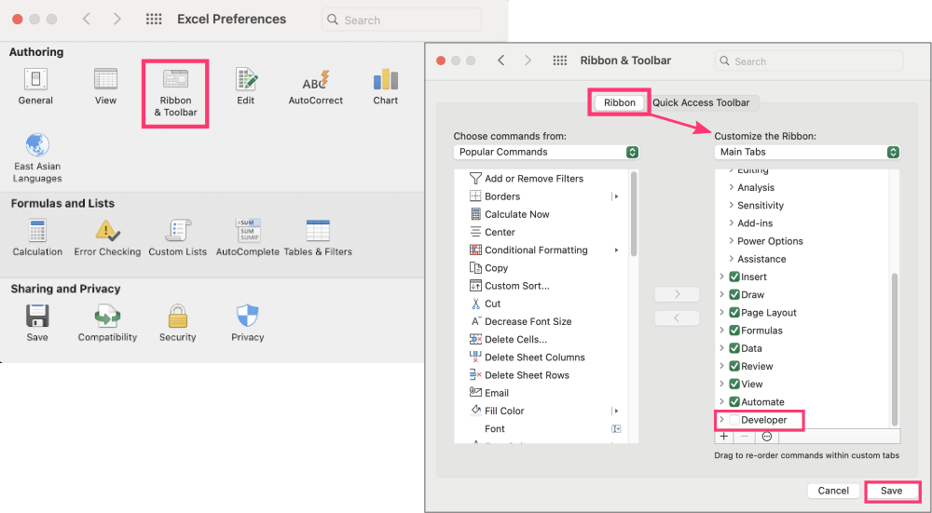932x513 pixels.
Task: Expand the Add-ins group arrow
Action: coord(731,223)
